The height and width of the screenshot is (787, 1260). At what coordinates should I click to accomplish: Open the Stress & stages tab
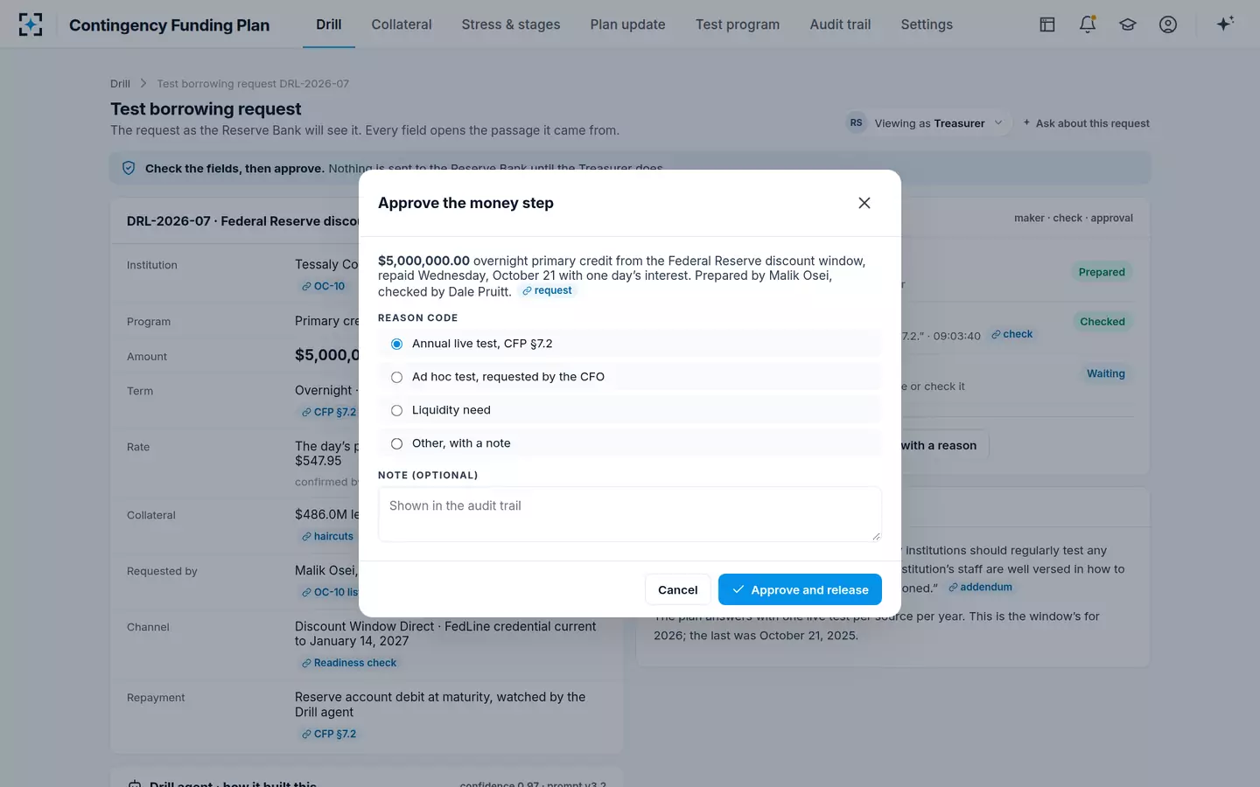point(511,24)
